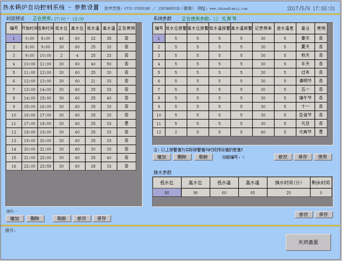Image resolution: width=342 pixels, height=261 pixels.
Task: Select the 元宵节 remark cell in 系统参数
Action: pyautogui.click(x=305, y=132)
